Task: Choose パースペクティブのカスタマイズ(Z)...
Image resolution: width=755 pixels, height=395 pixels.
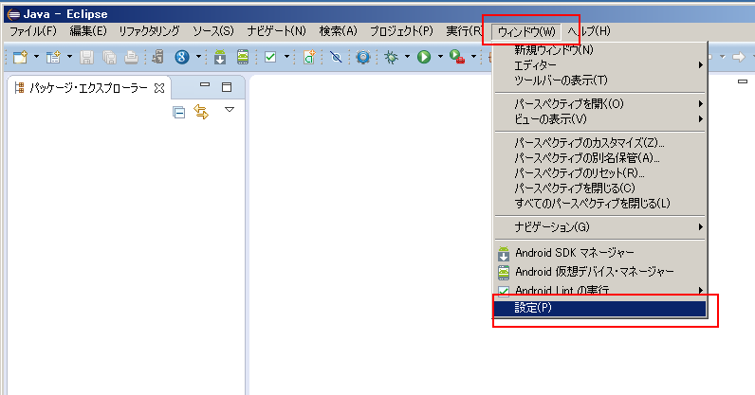Action: click(x=599, y=143)
